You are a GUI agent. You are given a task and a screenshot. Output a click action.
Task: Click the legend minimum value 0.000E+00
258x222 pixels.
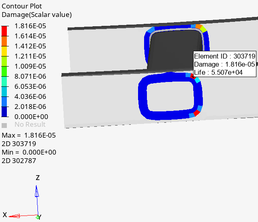(x=31, y=117)
